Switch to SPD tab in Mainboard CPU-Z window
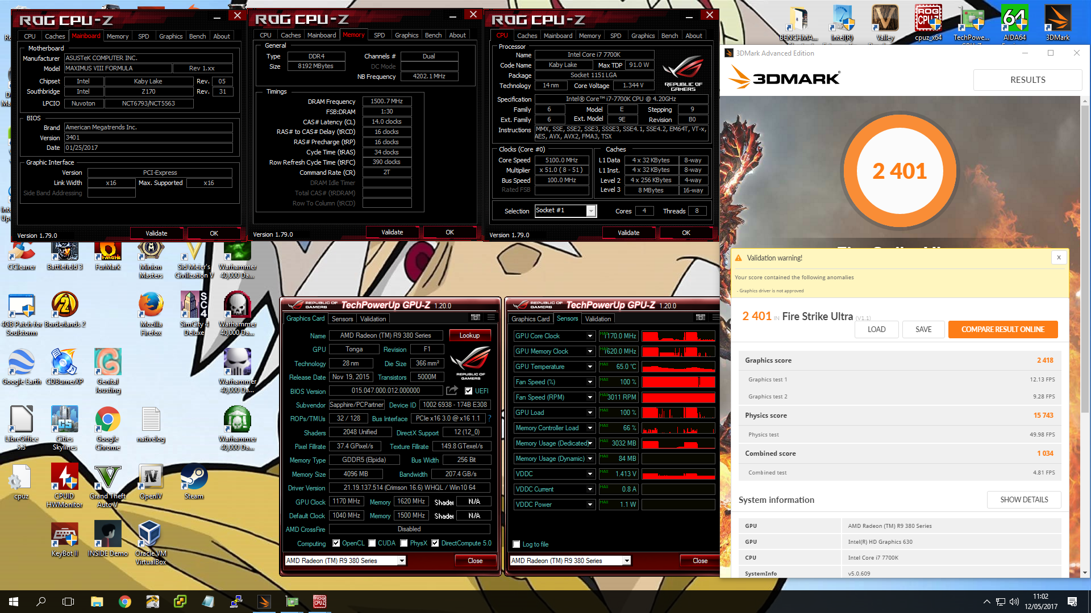1091x613 pixels. tap(144, 36)
